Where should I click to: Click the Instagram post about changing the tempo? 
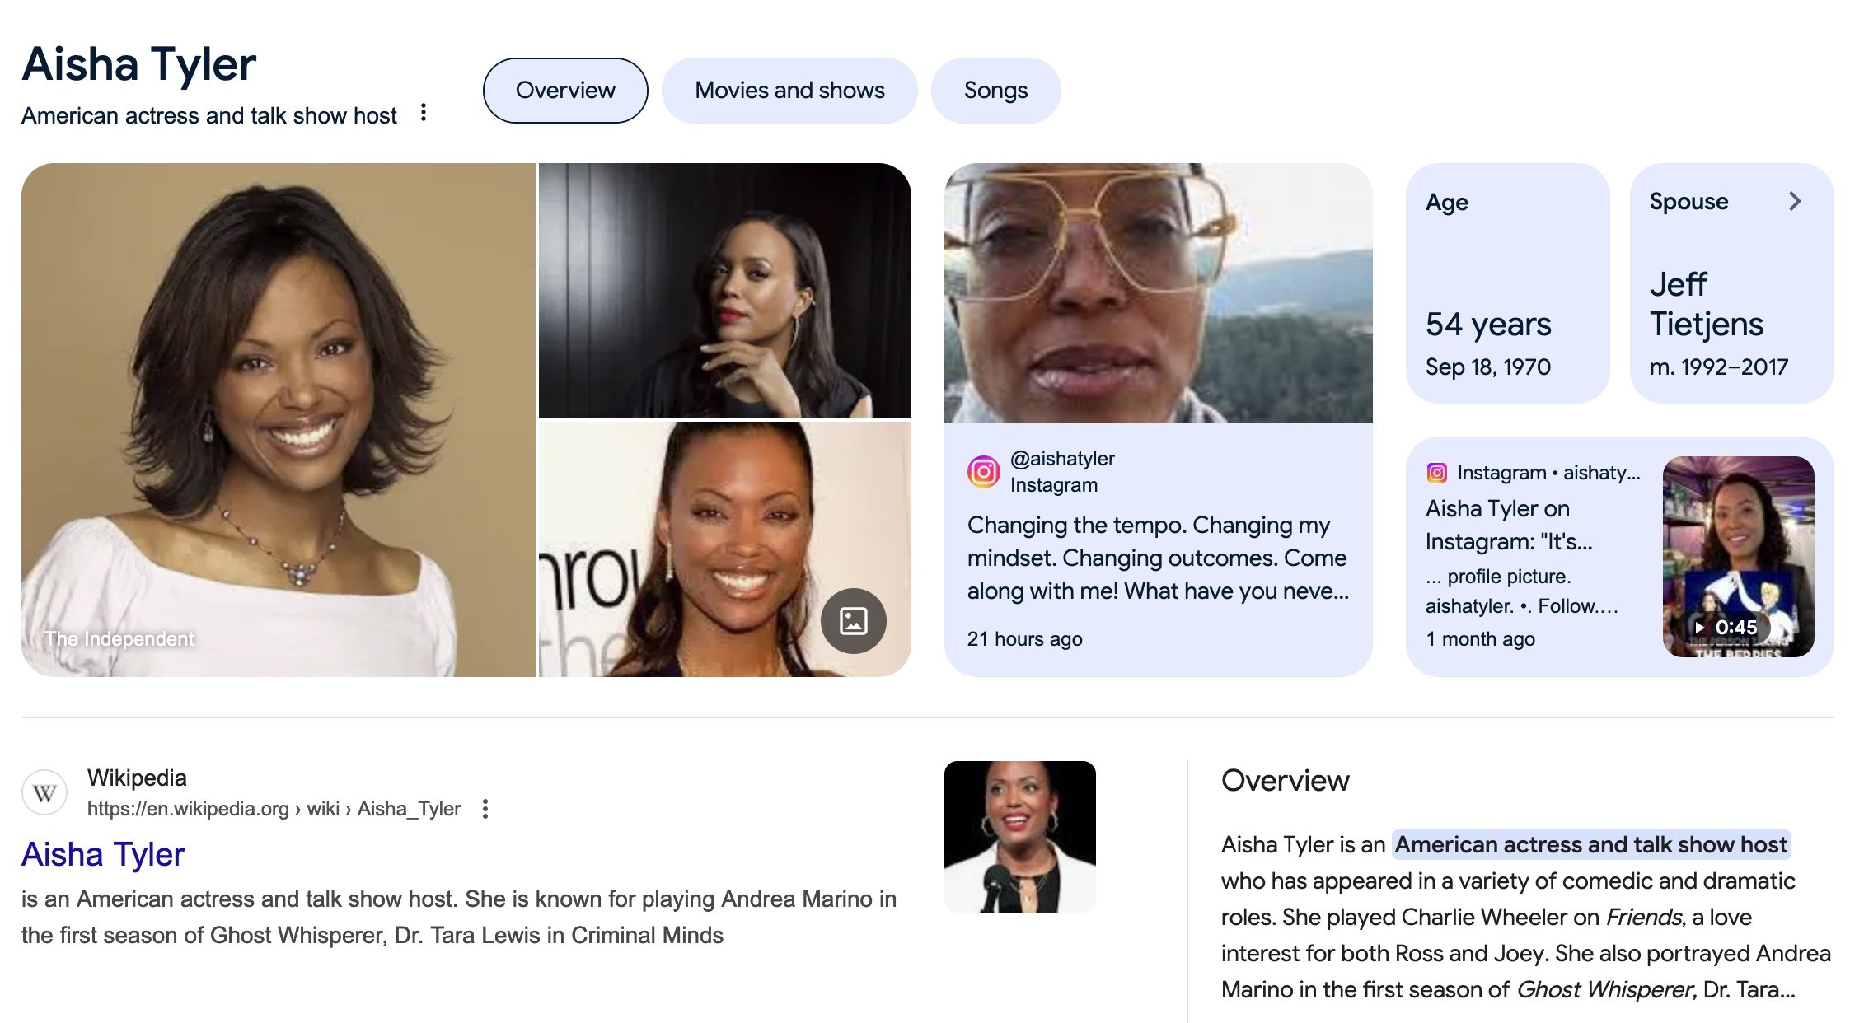tap(1158, 420)
